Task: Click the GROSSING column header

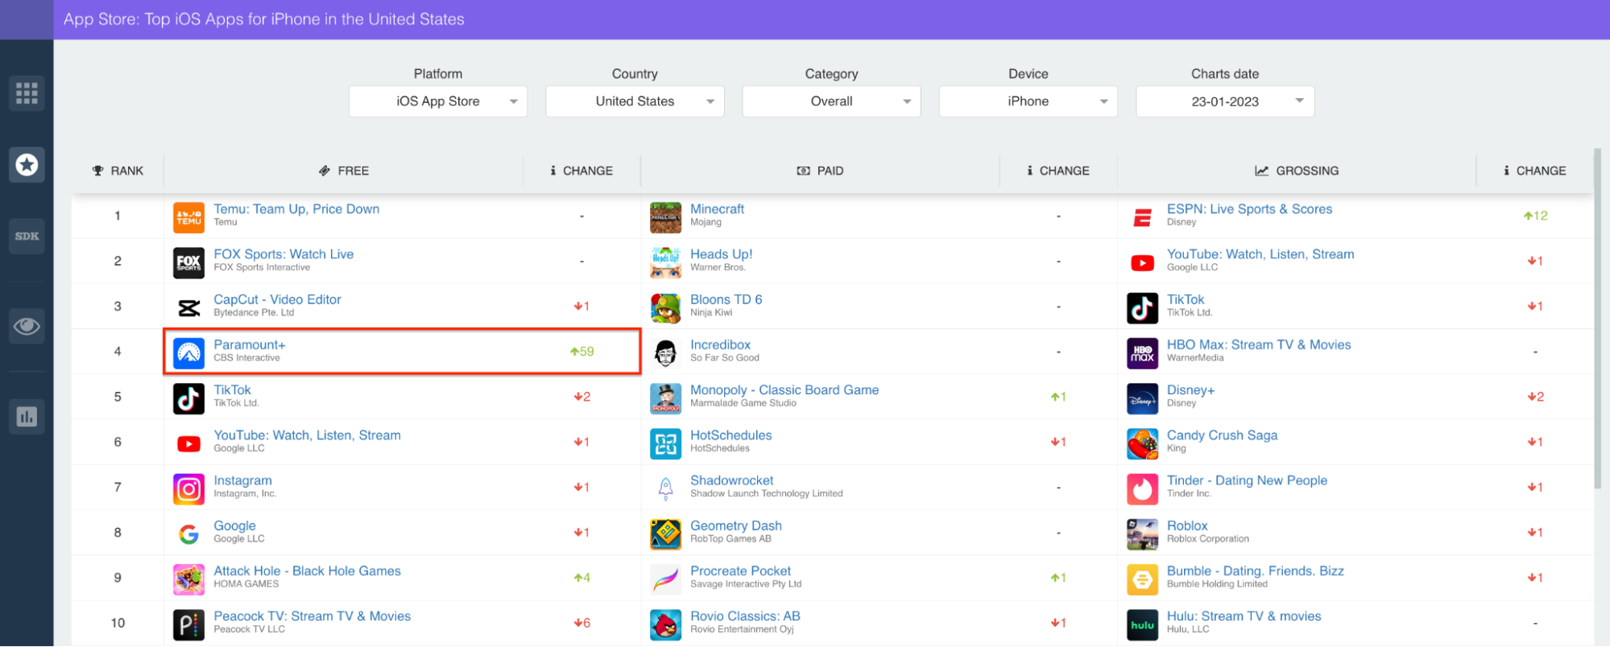Action: coord(1297,171)
